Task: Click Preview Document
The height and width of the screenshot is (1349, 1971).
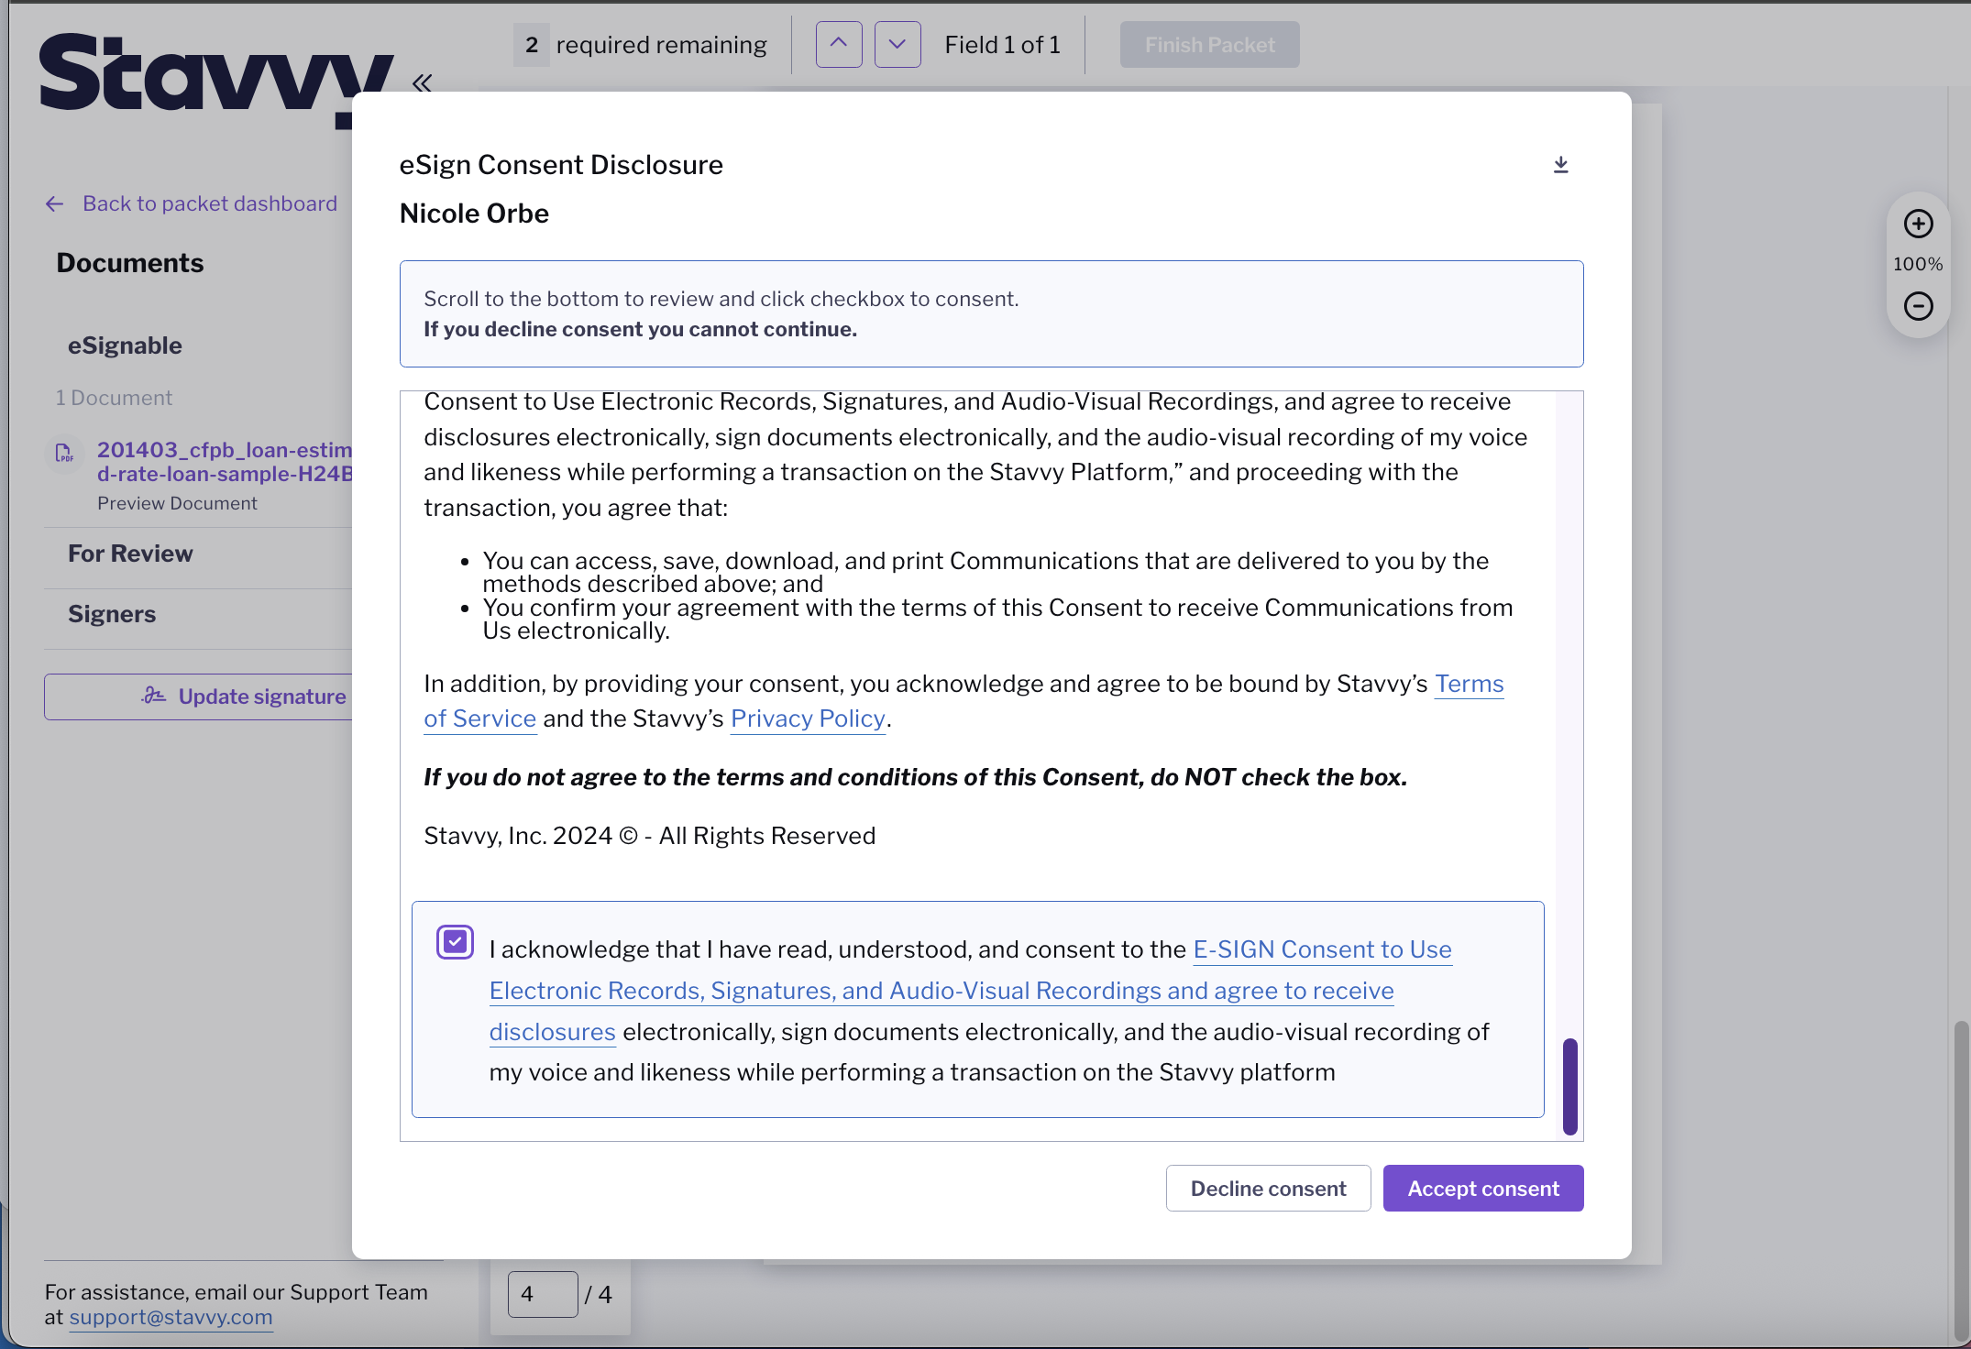Action: click(177, 503)
